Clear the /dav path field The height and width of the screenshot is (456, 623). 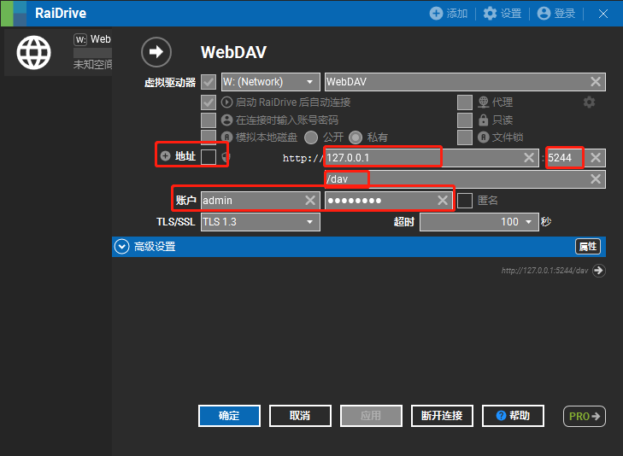click(596, 179)
